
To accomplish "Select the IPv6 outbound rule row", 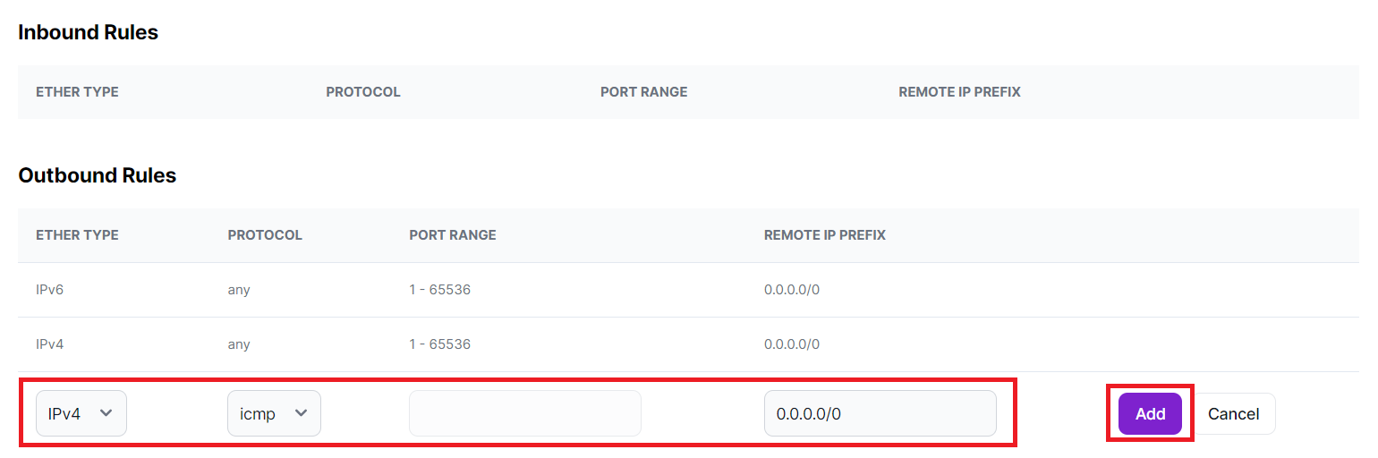I will point(688,290).
